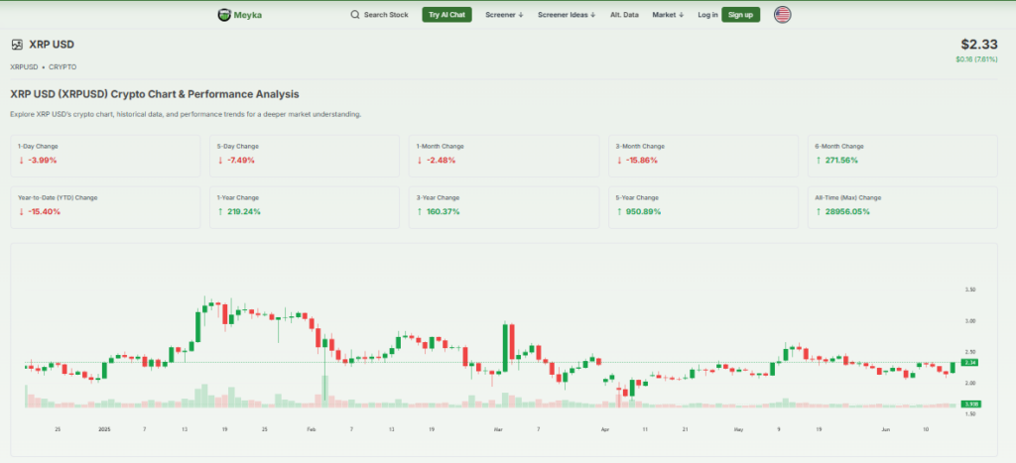This screenshot has height=463, width=1016.
Task: Open the Alt. Data menu item
Action: point(623,15)
